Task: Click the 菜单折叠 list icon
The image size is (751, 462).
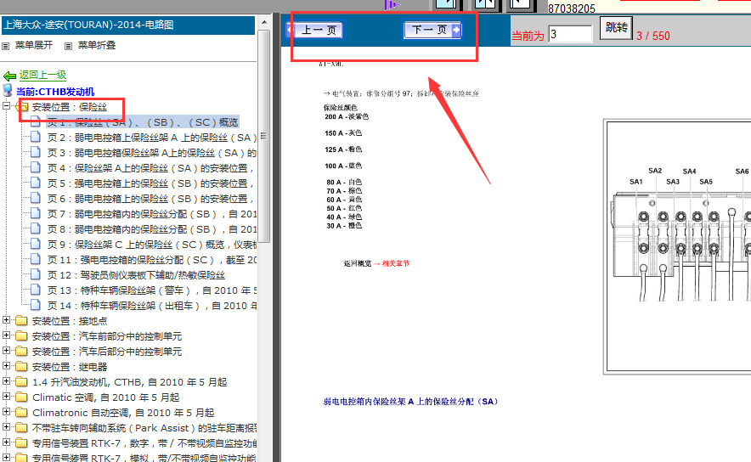Action: [x=69, y=46]
